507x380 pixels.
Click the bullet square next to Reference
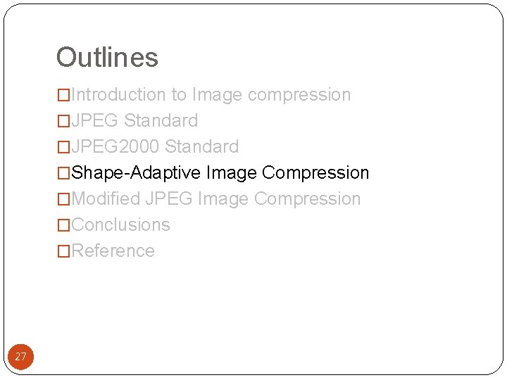pyautogui.click(x=63, y=251)
